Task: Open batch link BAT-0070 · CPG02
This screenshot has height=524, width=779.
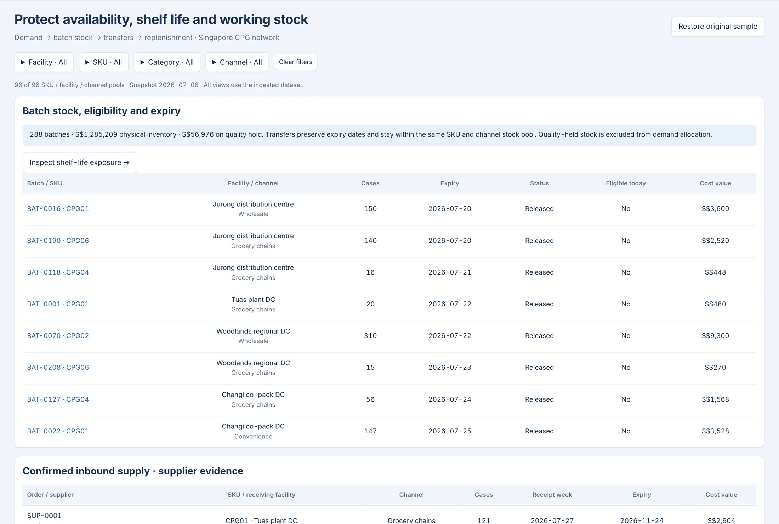Action: click(x=58, y=335)
